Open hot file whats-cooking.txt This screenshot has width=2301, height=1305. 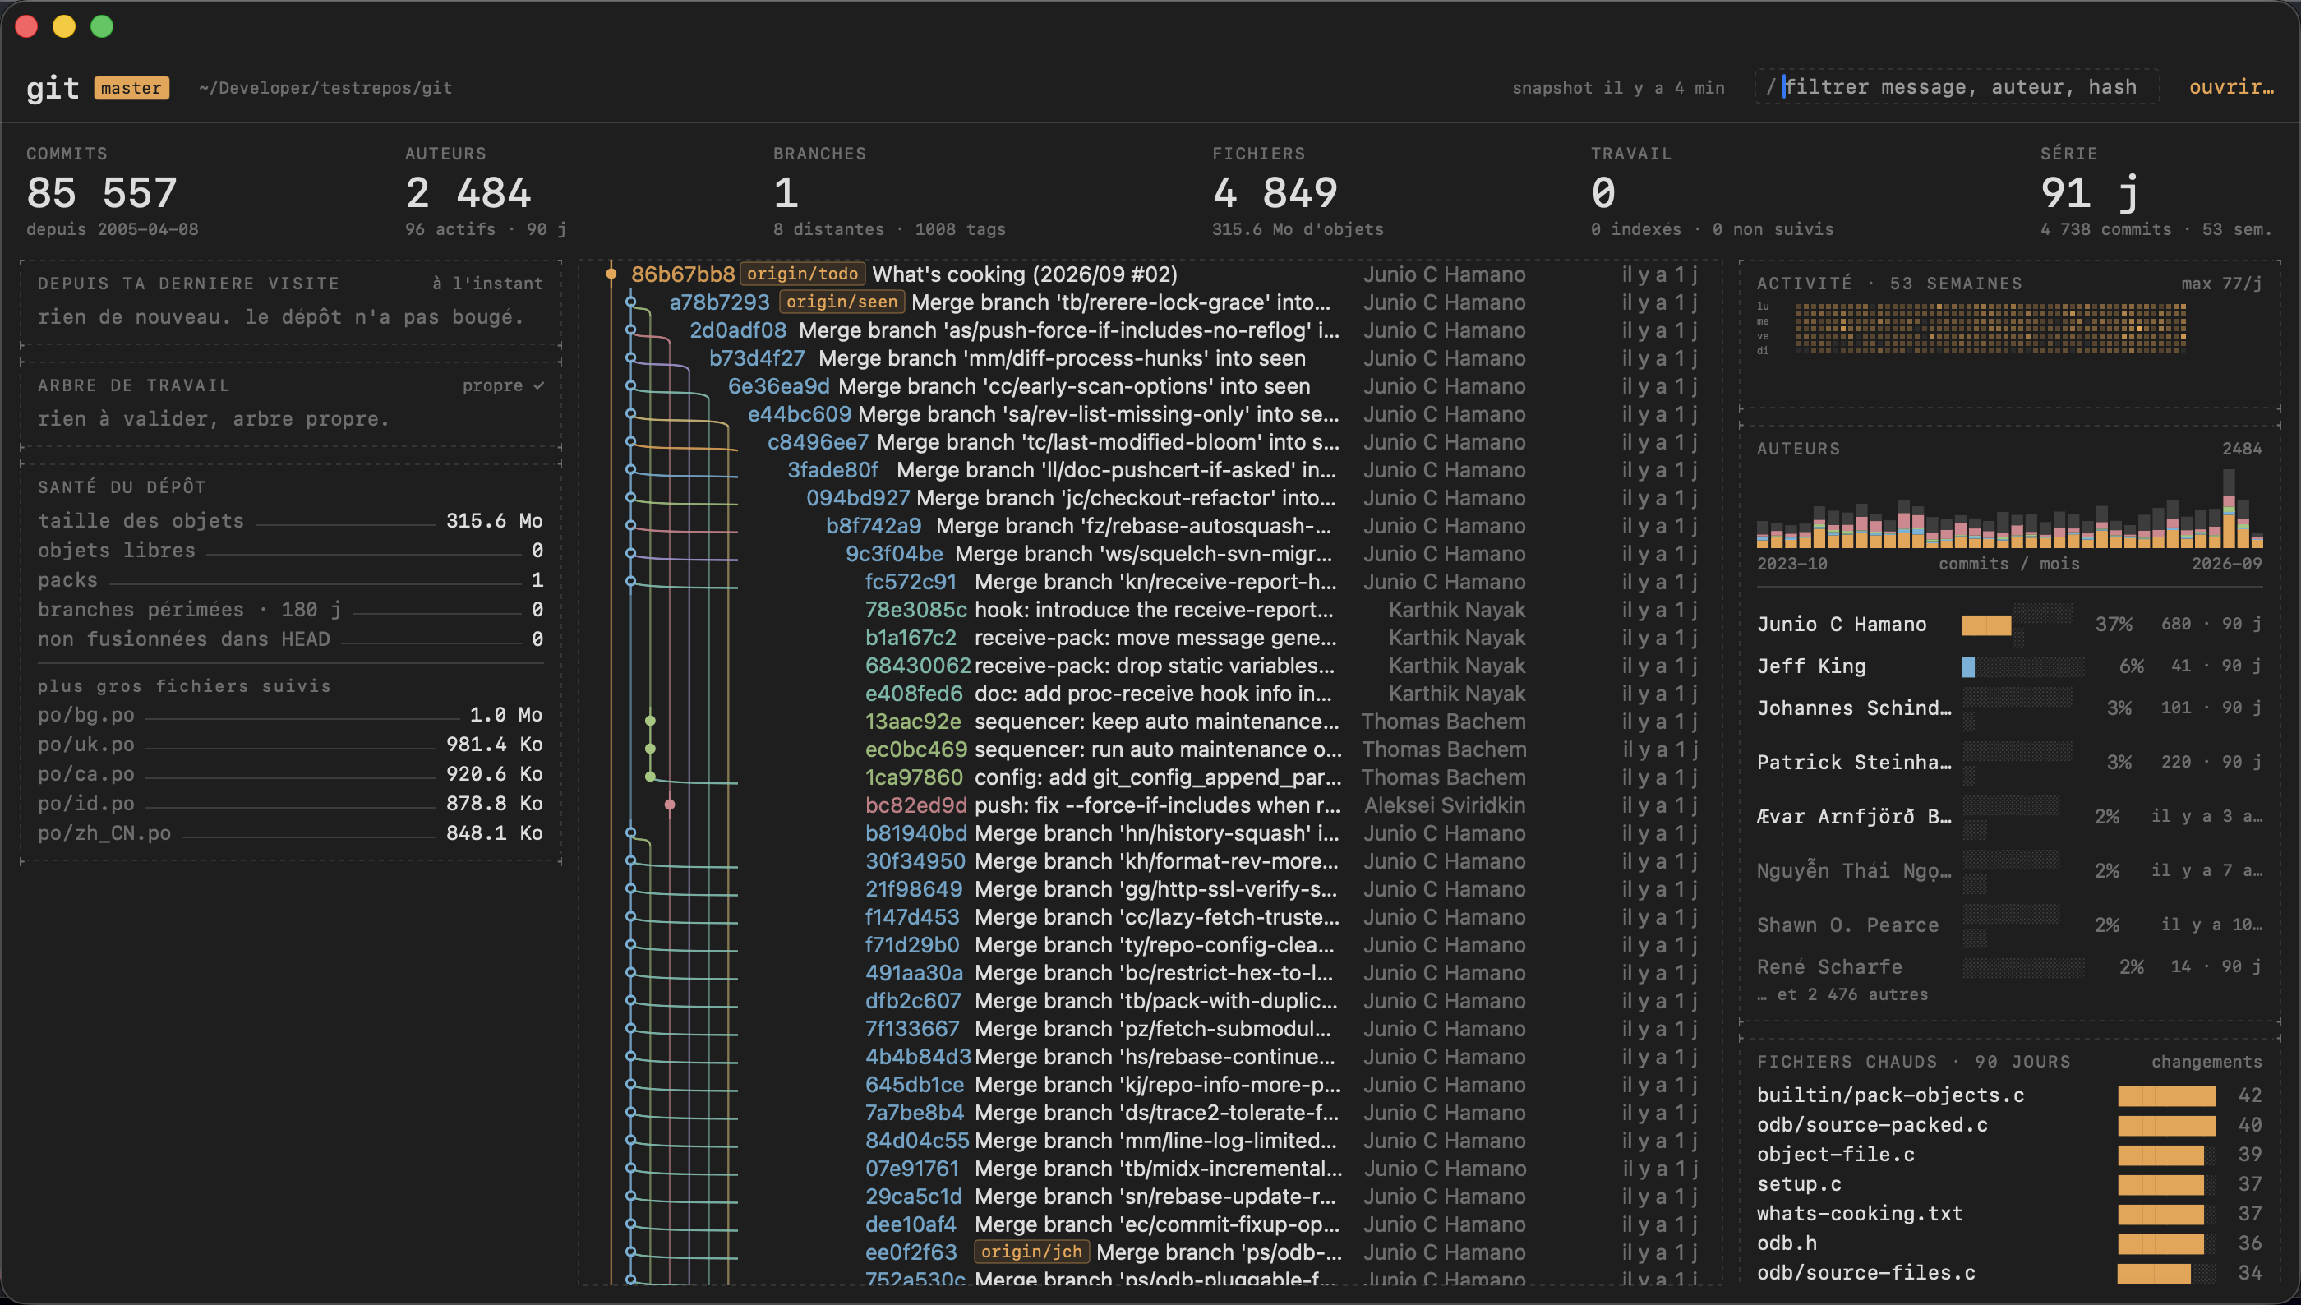click(2009, 1214)
